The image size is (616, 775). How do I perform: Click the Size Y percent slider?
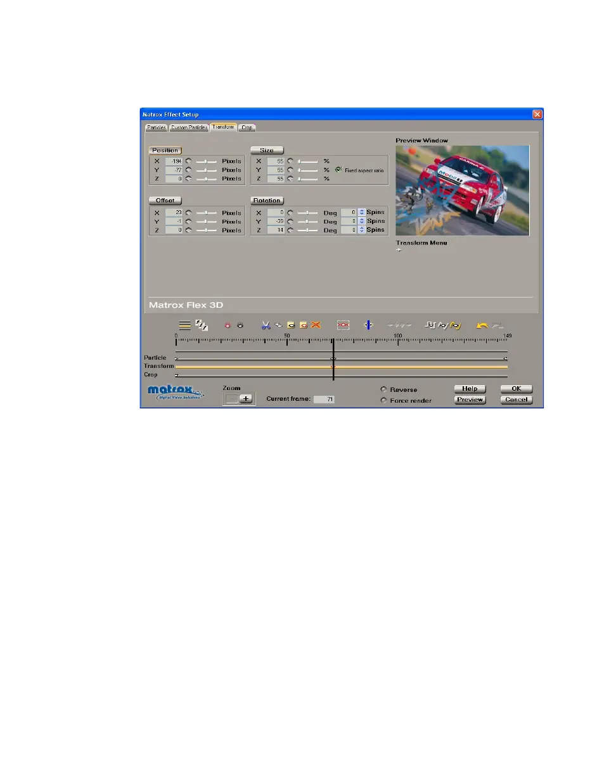[x=308, y=170]
